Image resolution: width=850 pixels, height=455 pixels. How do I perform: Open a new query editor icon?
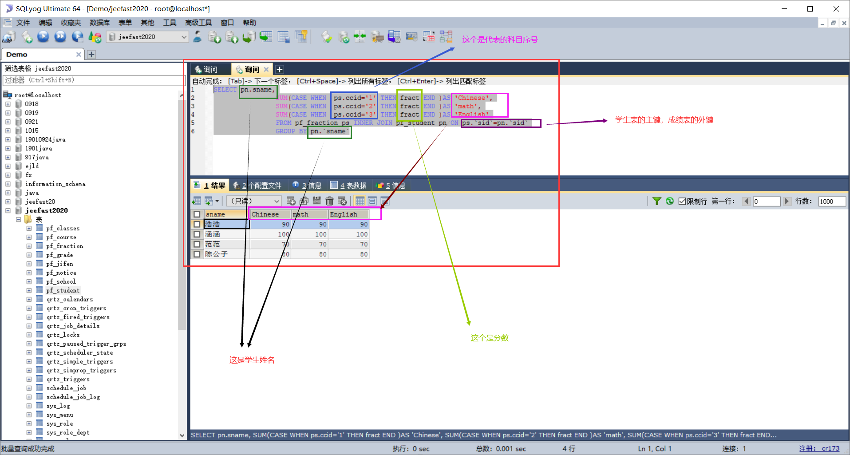[x=27, y=37]
